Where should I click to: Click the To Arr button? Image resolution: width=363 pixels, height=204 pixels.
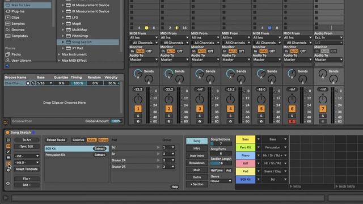[27, 140]
